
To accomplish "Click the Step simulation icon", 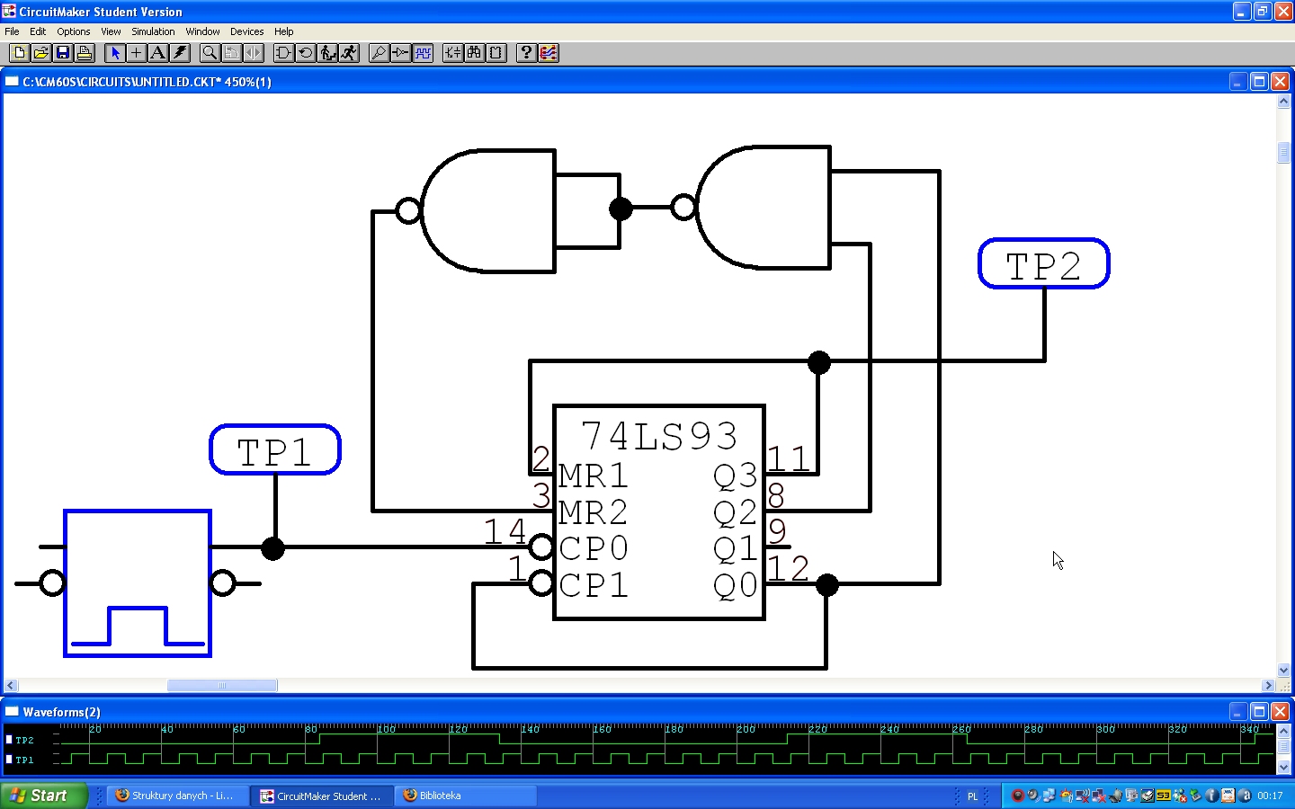I will click(326, 53).
